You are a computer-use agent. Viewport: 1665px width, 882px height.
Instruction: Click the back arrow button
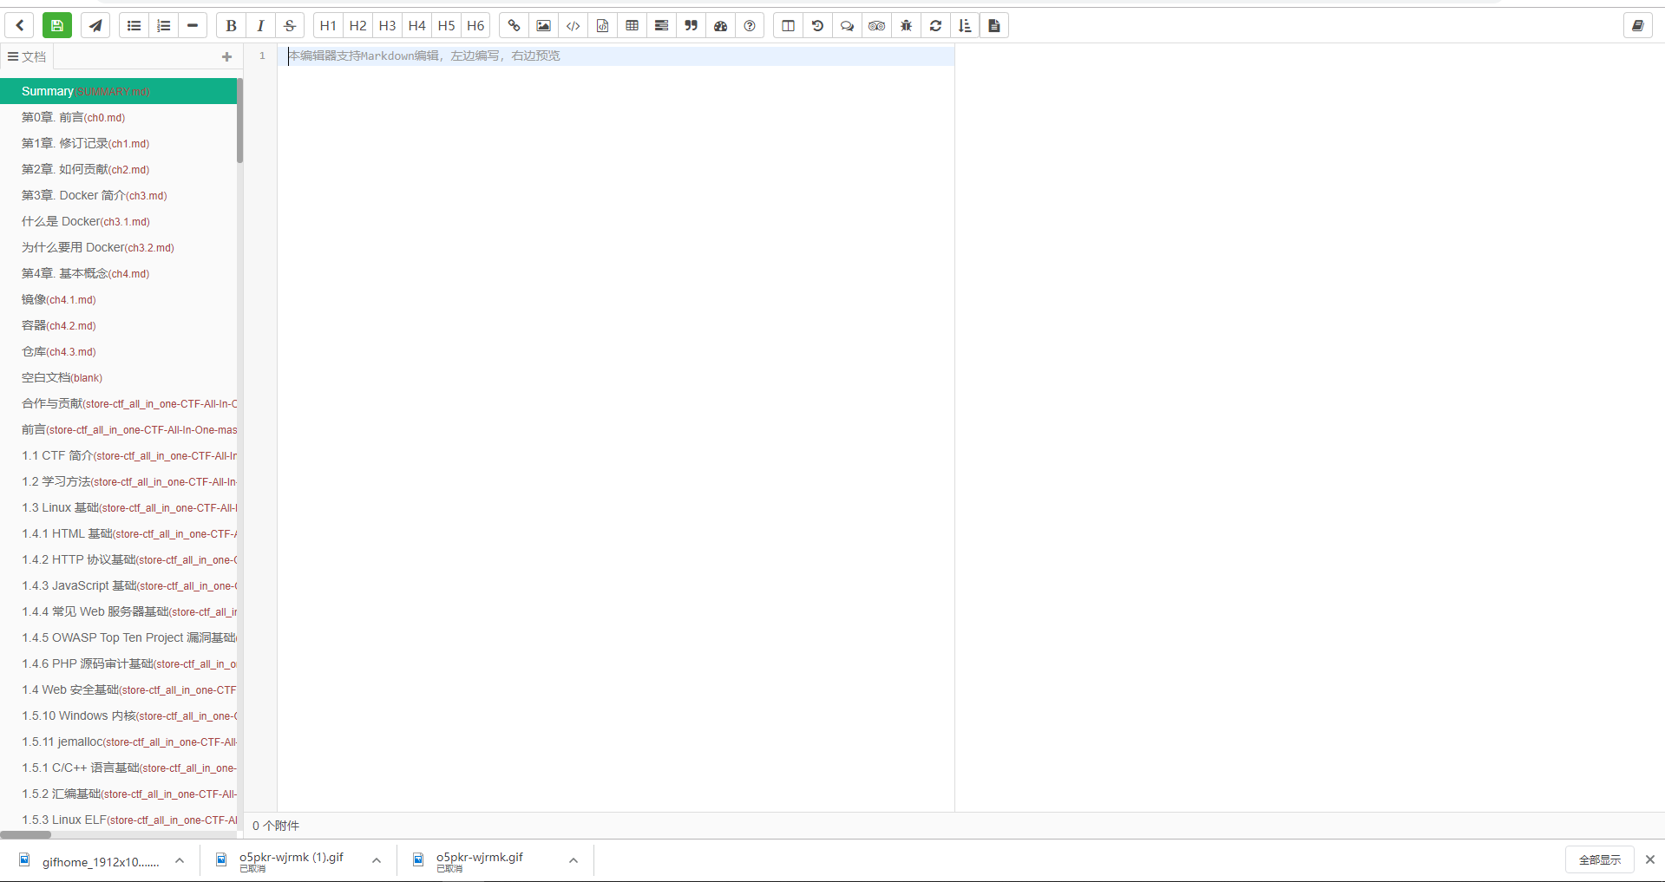(x=20, y=26)
